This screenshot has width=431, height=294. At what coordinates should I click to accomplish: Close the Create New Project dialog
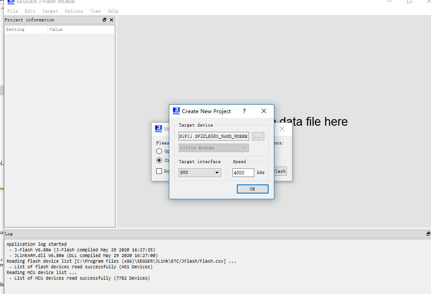coord(263,111)
